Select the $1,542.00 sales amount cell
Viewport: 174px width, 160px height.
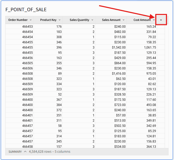pyautogui.click(x=119, y=48)
